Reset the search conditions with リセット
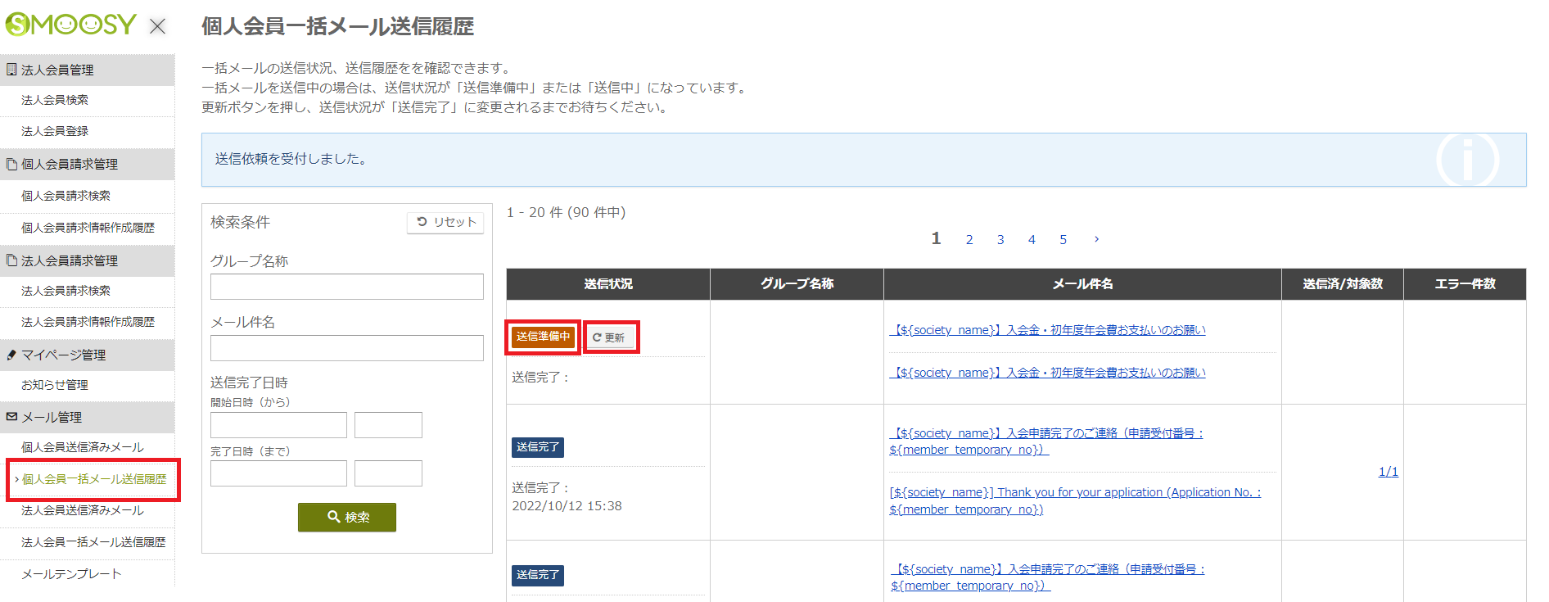This screenshot has height=602, width=1549. pos(445,222)
